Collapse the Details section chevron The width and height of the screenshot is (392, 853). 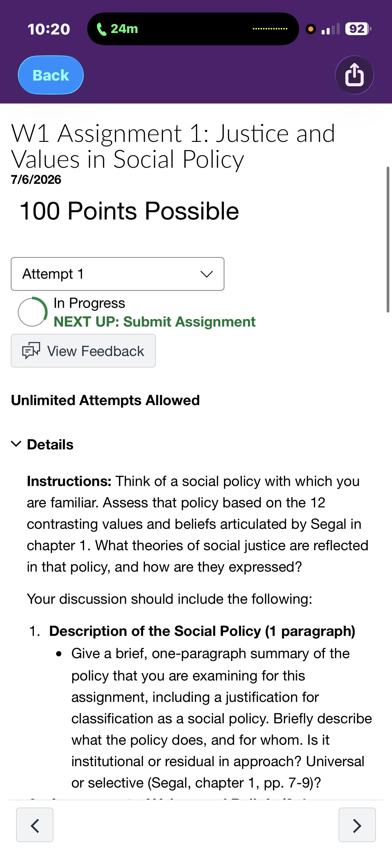click(x=16, y=444)
